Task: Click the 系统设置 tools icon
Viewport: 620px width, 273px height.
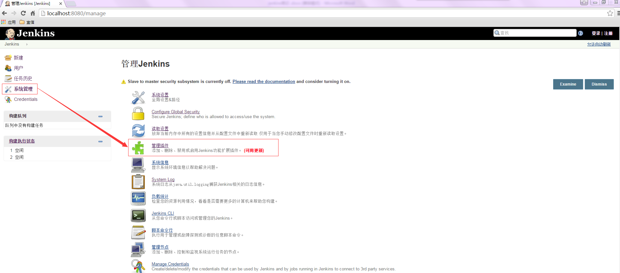Action: 138,97
